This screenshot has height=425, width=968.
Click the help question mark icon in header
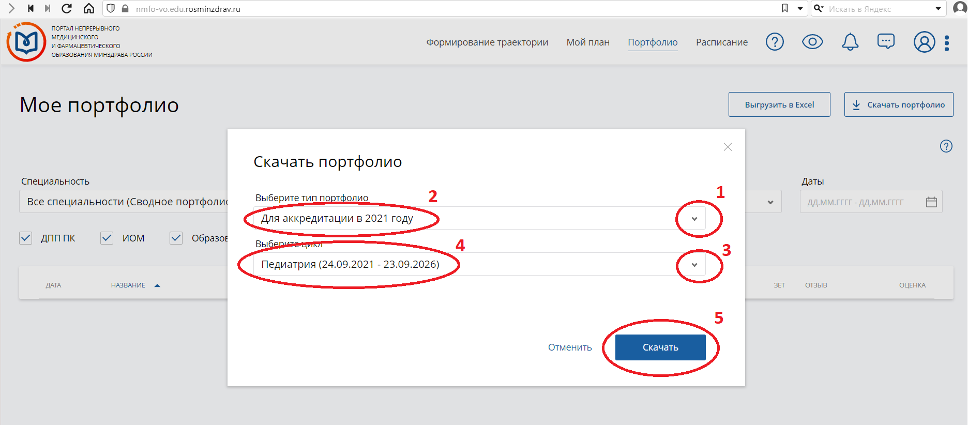coord(774,42)
